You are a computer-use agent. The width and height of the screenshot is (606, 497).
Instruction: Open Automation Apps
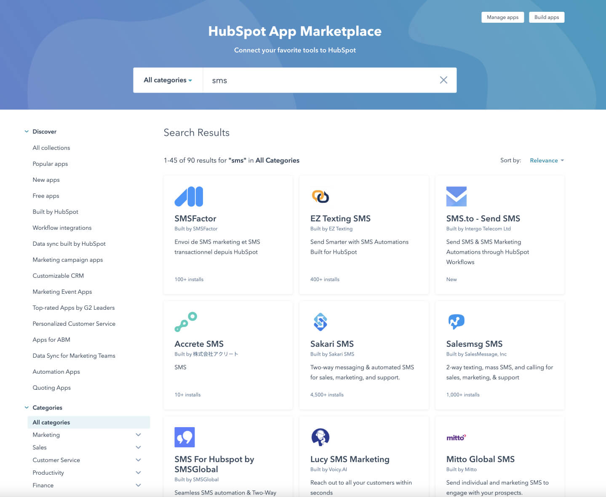tap(56, 372)
